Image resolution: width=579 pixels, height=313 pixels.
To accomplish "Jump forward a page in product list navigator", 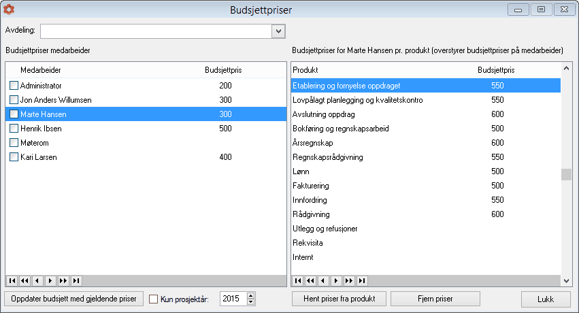I will pos(349,280).
